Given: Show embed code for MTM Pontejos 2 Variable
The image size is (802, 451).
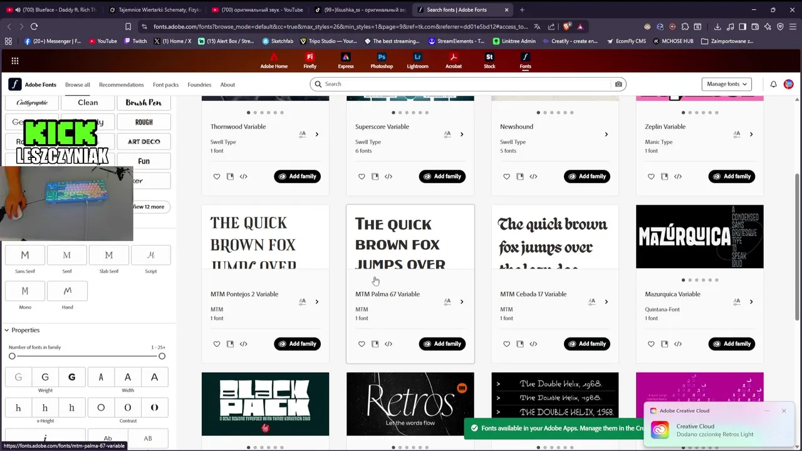Looking at the screenshot, I should [x=244, y=344].
